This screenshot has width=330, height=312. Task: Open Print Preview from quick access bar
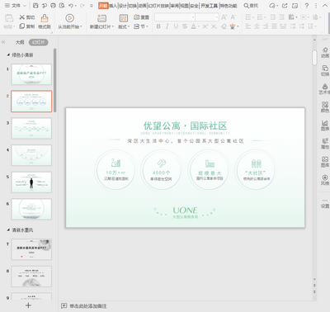coord(62,6)
